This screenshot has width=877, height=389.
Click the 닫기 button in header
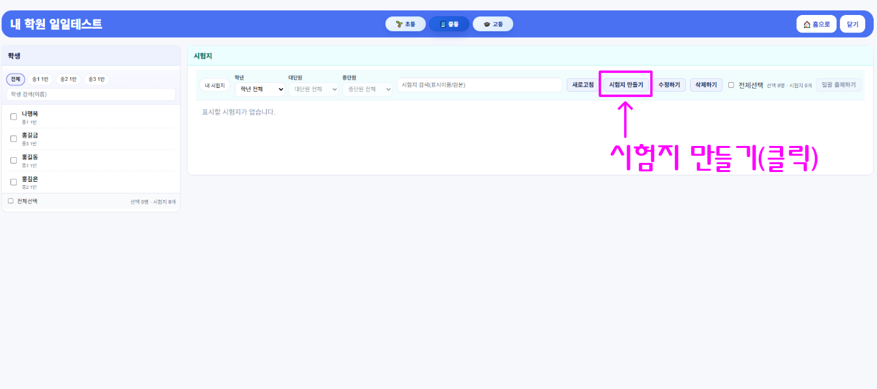click(x=852, y=24)
